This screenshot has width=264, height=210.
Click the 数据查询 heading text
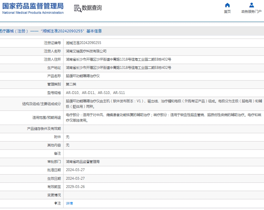92,8
